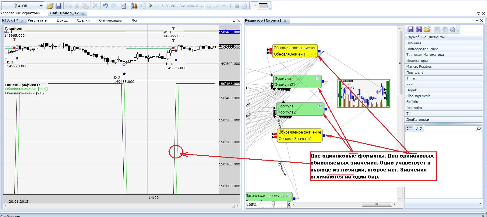Expand Служебные Элементы category
This screenshot has height=217, width=487.
tap(444, 37)
